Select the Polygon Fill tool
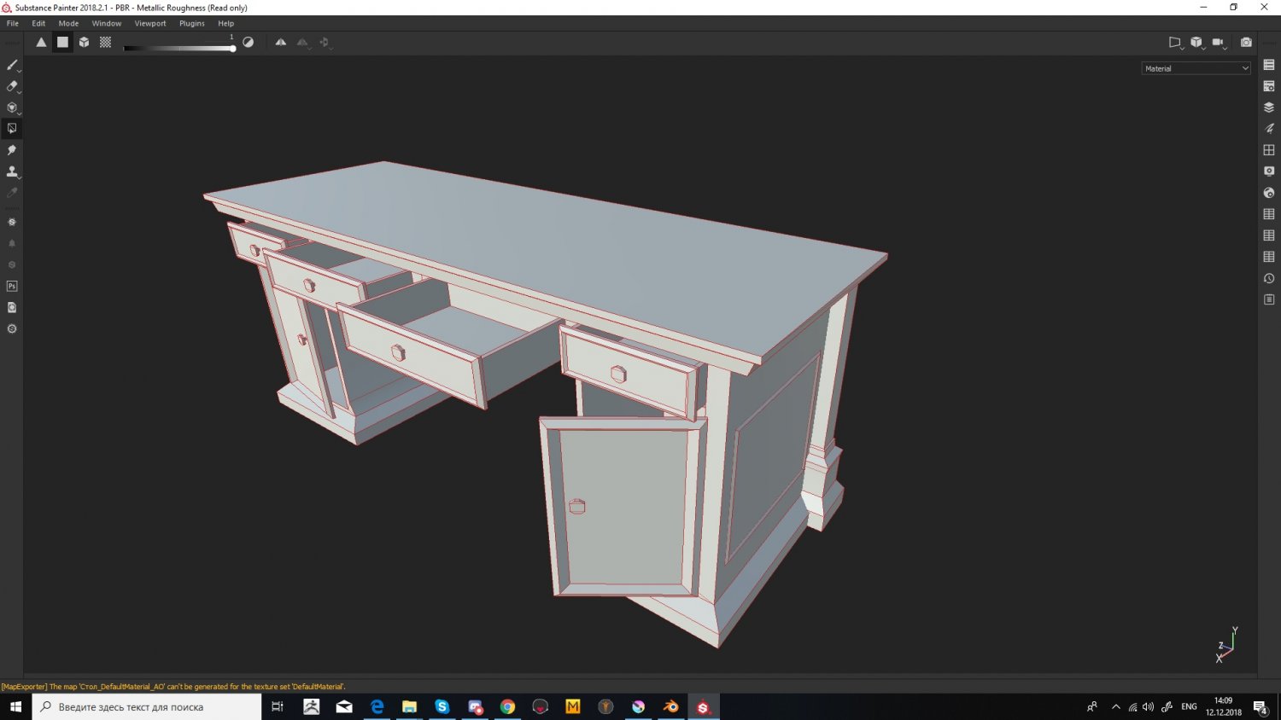 coord(11,128)
